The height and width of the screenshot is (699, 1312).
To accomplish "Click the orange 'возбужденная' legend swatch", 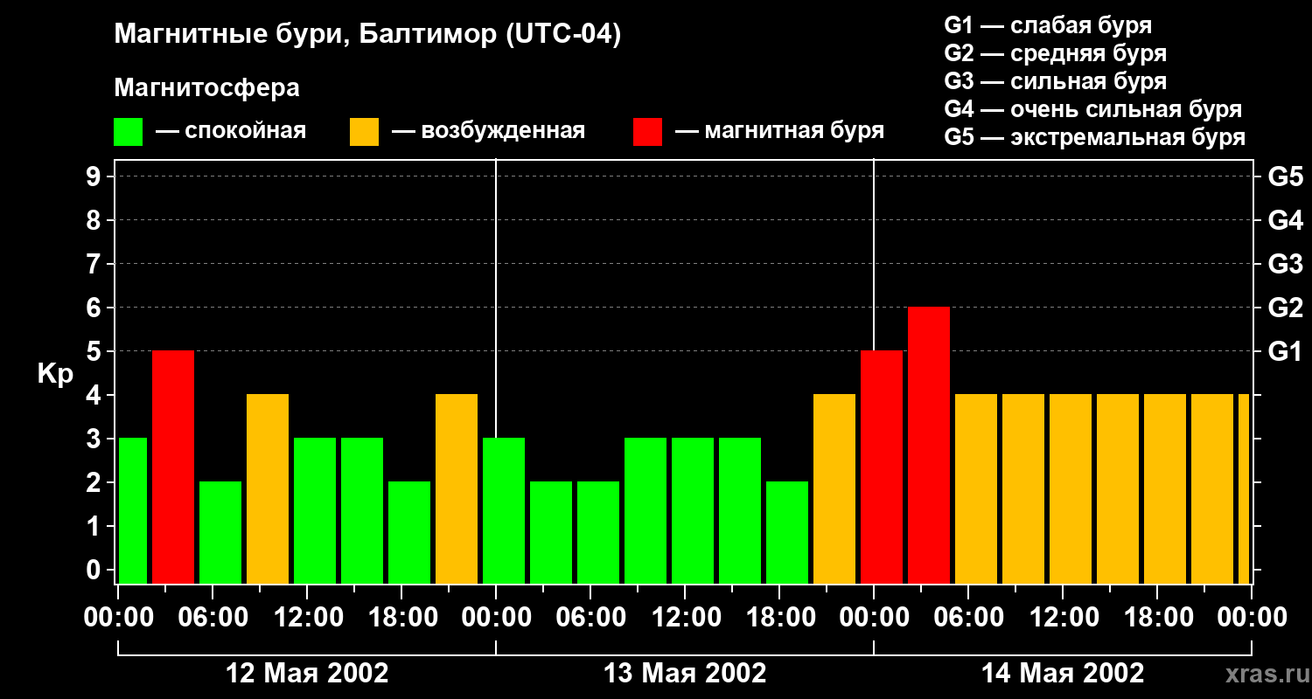I will point(364,132).
